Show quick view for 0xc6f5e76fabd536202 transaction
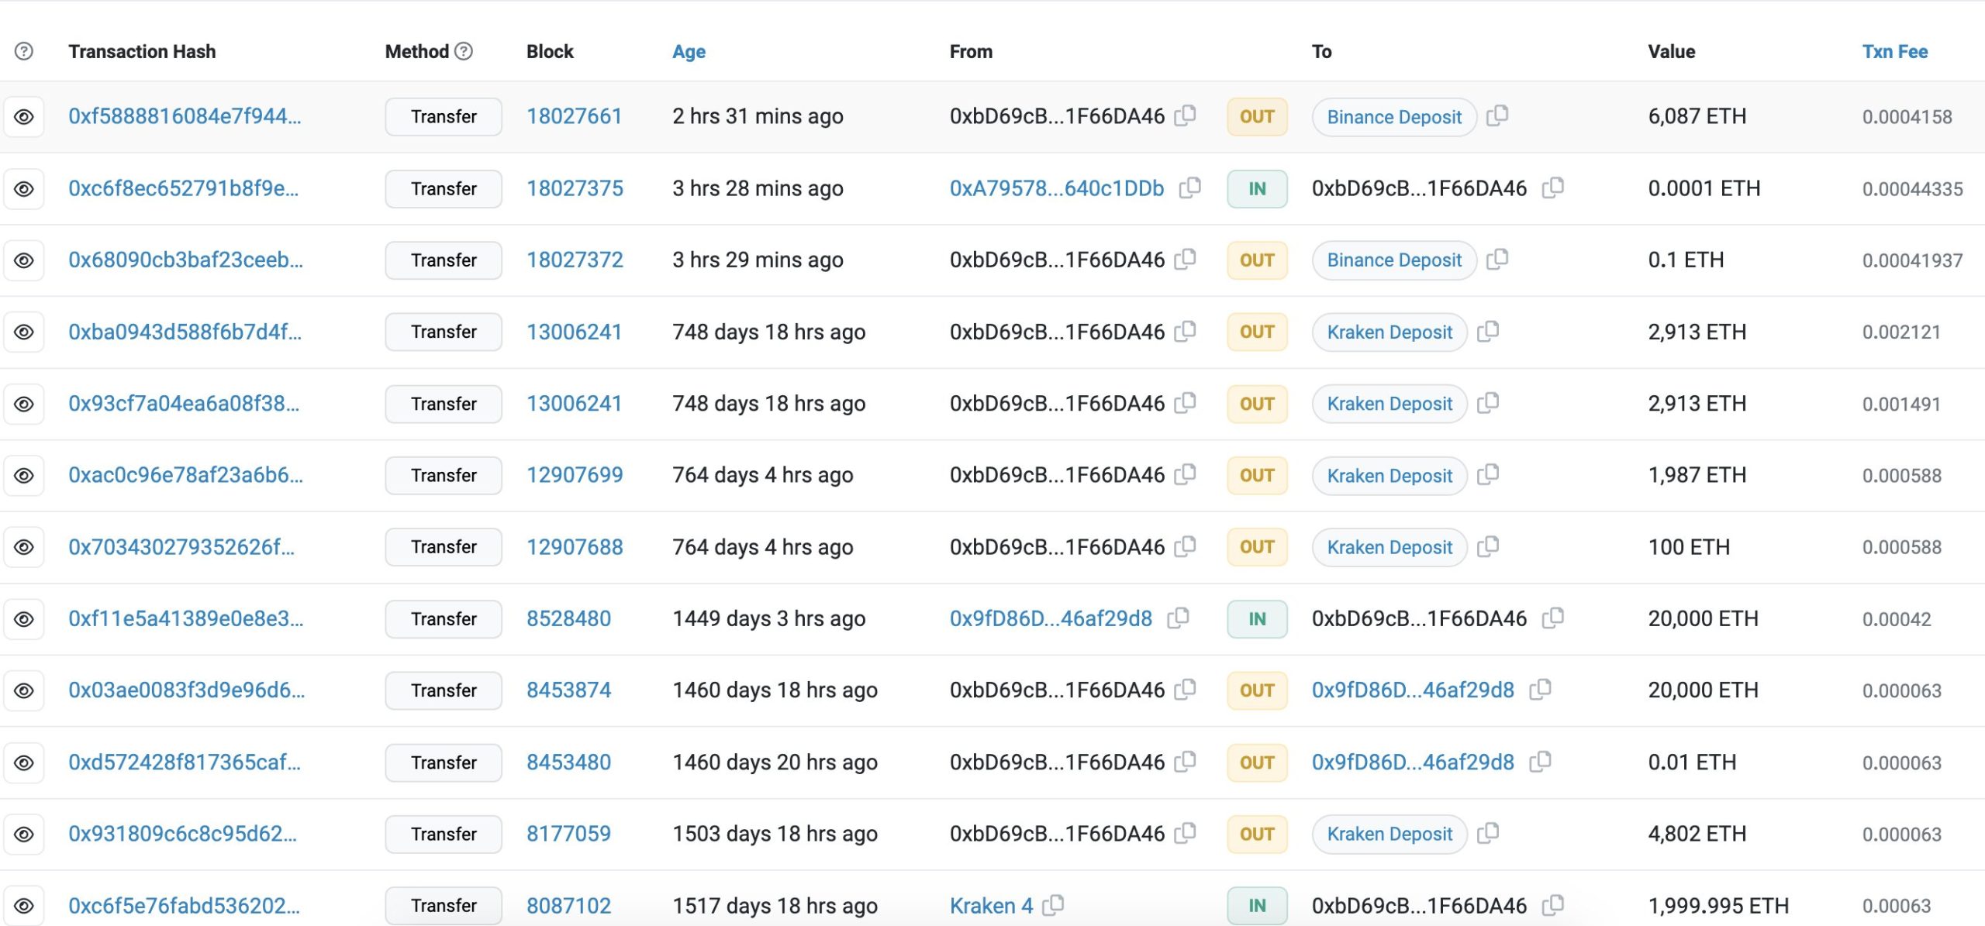The image size is (1985, 926). [24, 905]
